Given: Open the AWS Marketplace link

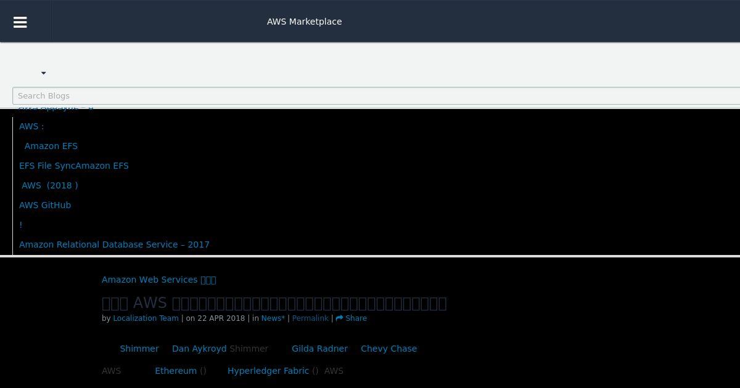Looking at the screenshot, I should click(304, 22).
